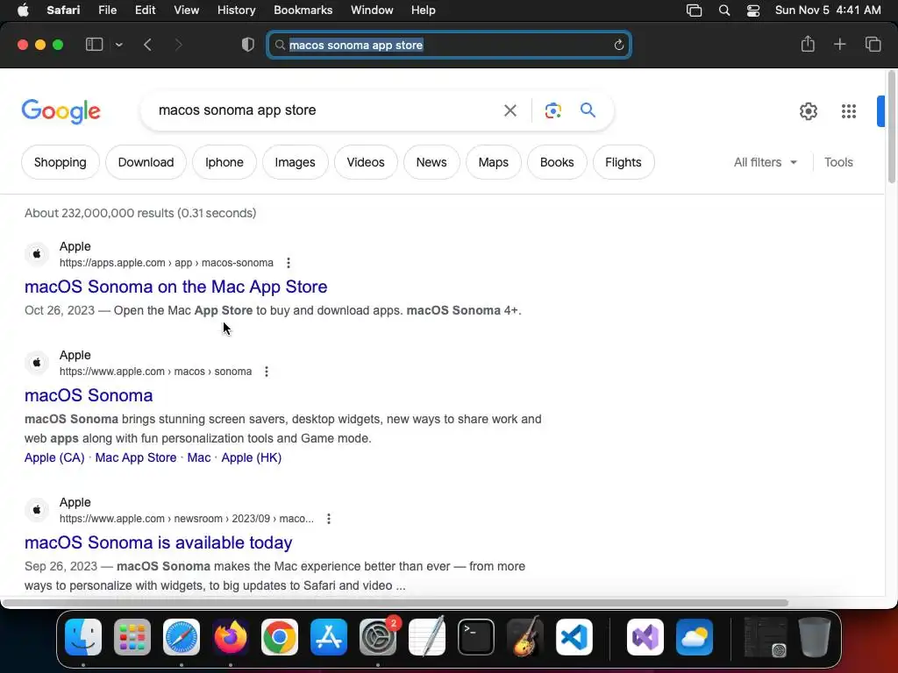898x673 pixels.
Task: Open macOS Sonoma on the Mac App Store
Action: click(x=175, y=287)
